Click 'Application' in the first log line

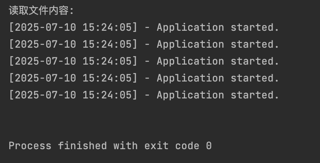190,27
